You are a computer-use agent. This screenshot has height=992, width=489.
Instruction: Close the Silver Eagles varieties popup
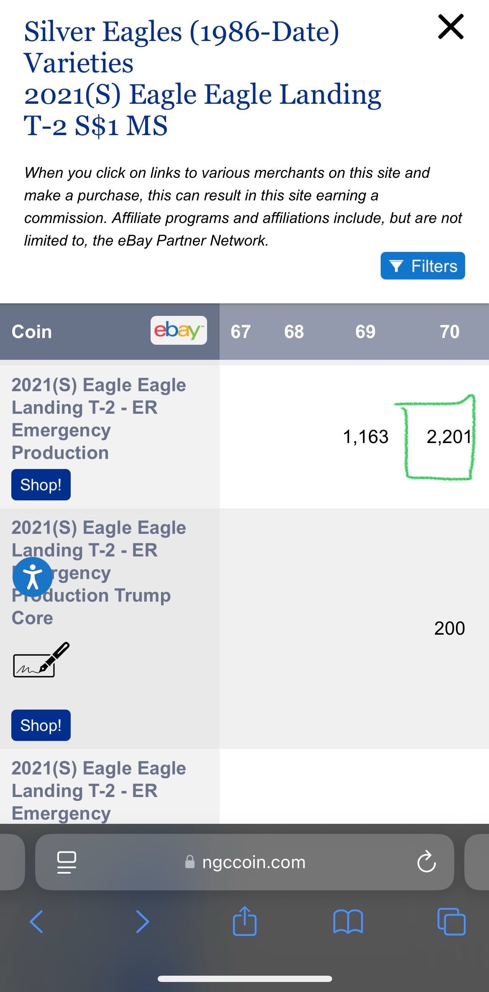click(x=451, y=27)
